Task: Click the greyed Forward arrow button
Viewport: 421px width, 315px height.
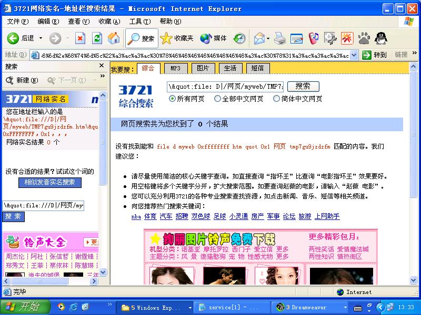Action: tap(55, 38)
